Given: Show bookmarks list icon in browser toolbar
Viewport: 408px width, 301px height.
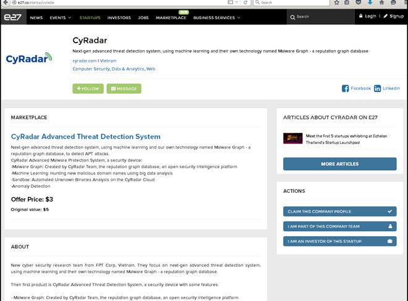Looking at the screenshot, I should coord(347,2).
